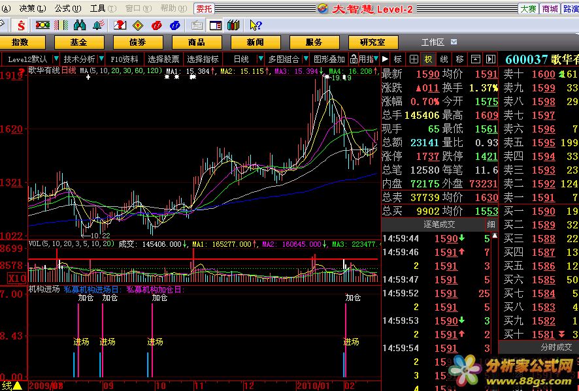Click the red info circle icon

click(x=157, y=25)
